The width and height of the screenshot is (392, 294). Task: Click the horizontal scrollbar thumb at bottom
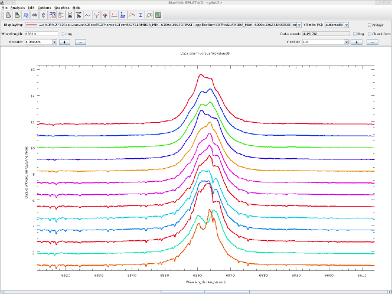(x=205, y=292)
